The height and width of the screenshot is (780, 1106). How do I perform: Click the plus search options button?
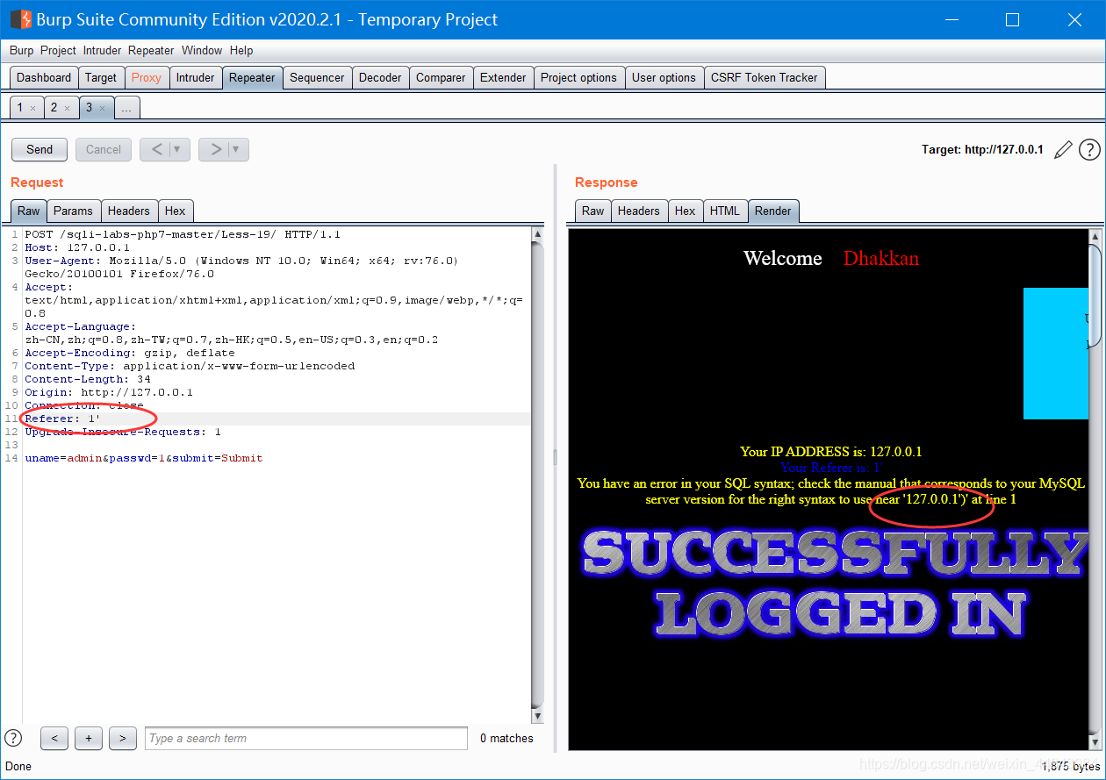pos(89,739)
